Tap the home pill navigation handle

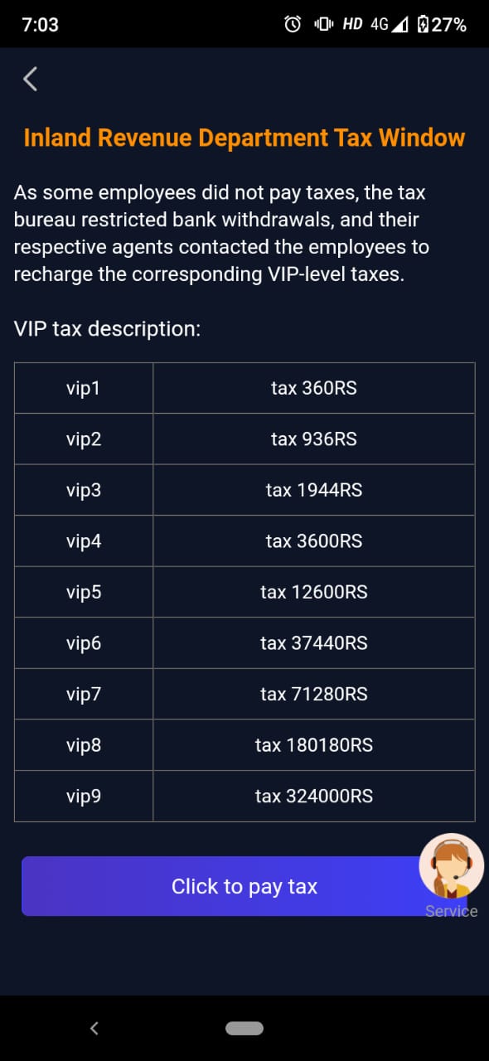coord(244,1028)
